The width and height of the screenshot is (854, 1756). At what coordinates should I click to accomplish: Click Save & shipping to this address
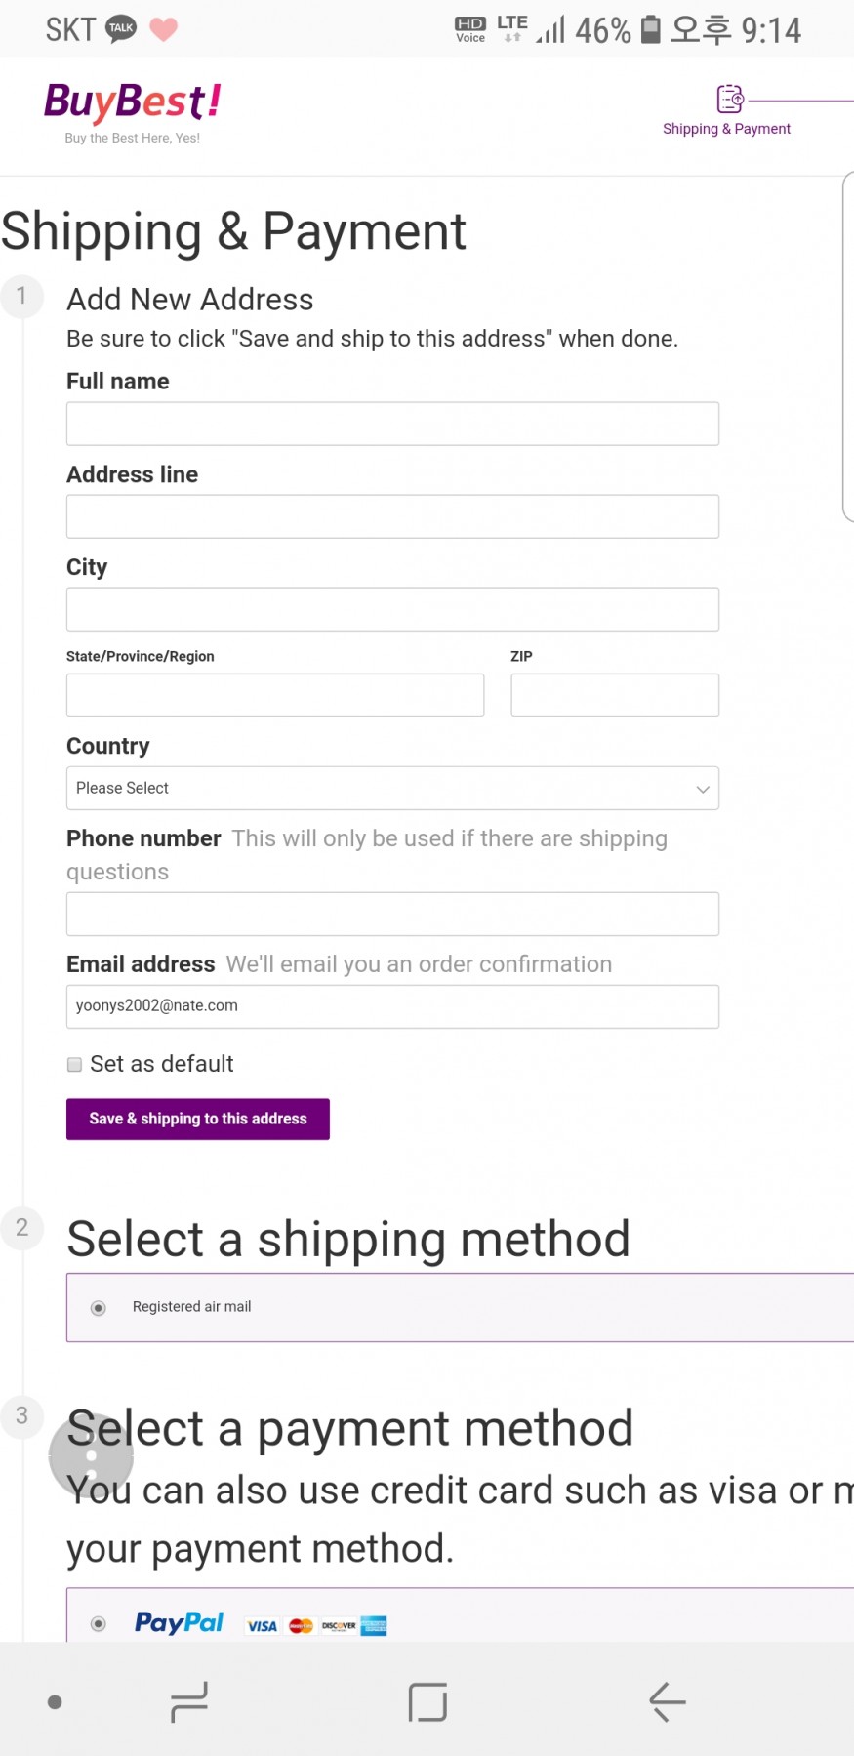(198, 1119)
